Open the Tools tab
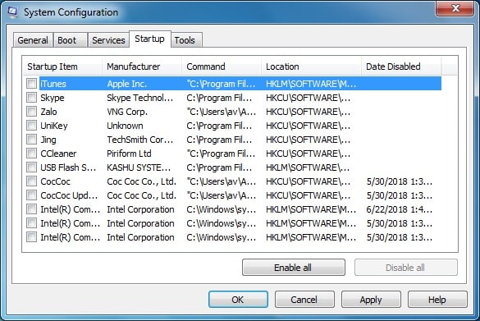Image resolution: width=480 pixels, height=321 pixels. [186, 40]
